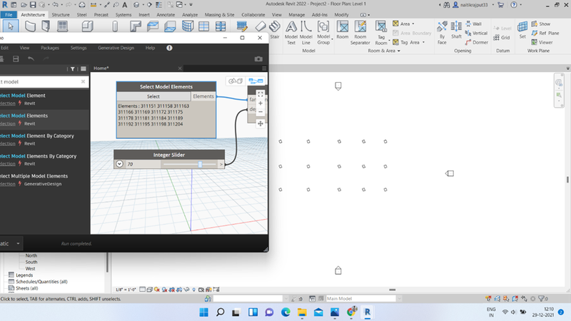Click the Grid datum tool
The image size is (571, 321).
(502, 38)
